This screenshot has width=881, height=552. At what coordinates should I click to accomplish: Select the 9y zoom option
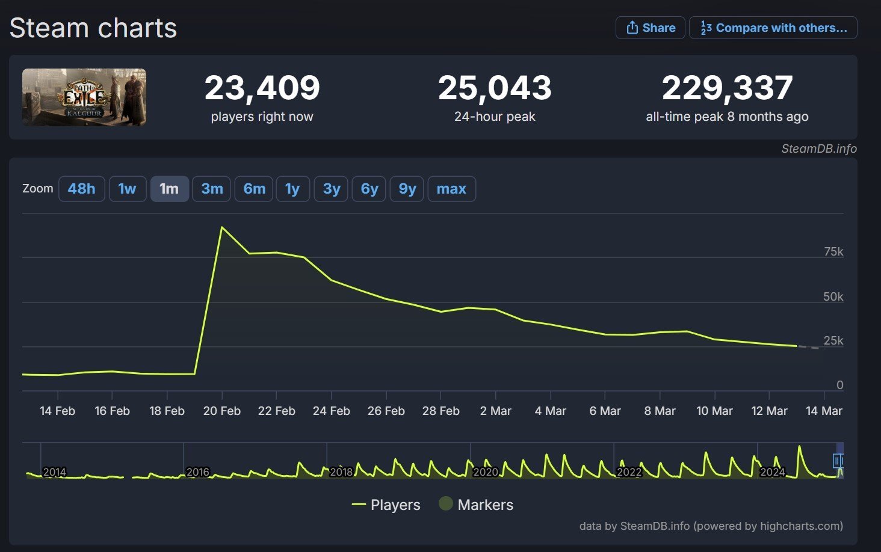point(407,189)
